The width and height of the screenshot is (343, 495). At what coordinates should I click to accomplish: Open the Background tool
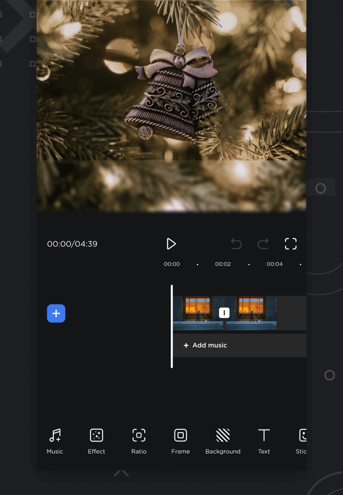pos(223,441)
